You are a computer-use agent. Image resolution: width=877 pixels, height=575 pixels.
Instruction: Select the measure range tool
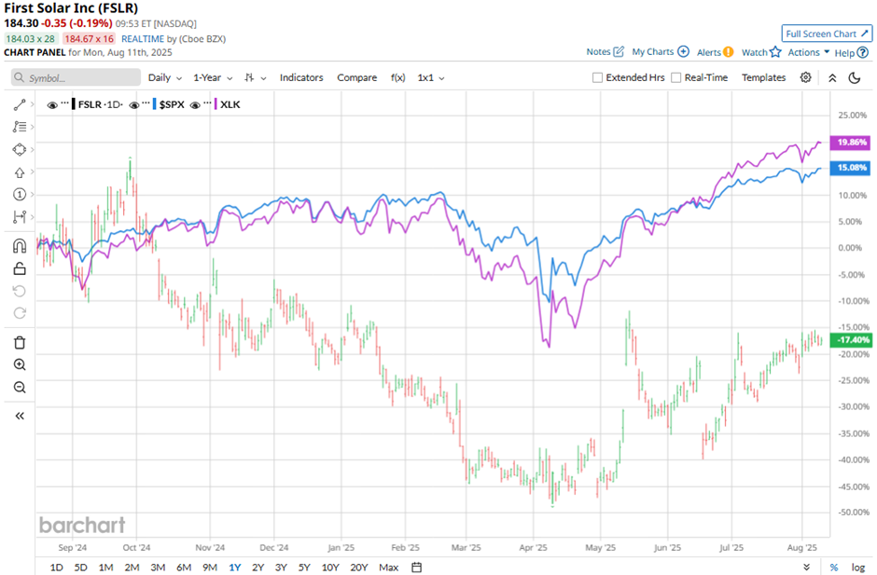[x=20, y=217]
